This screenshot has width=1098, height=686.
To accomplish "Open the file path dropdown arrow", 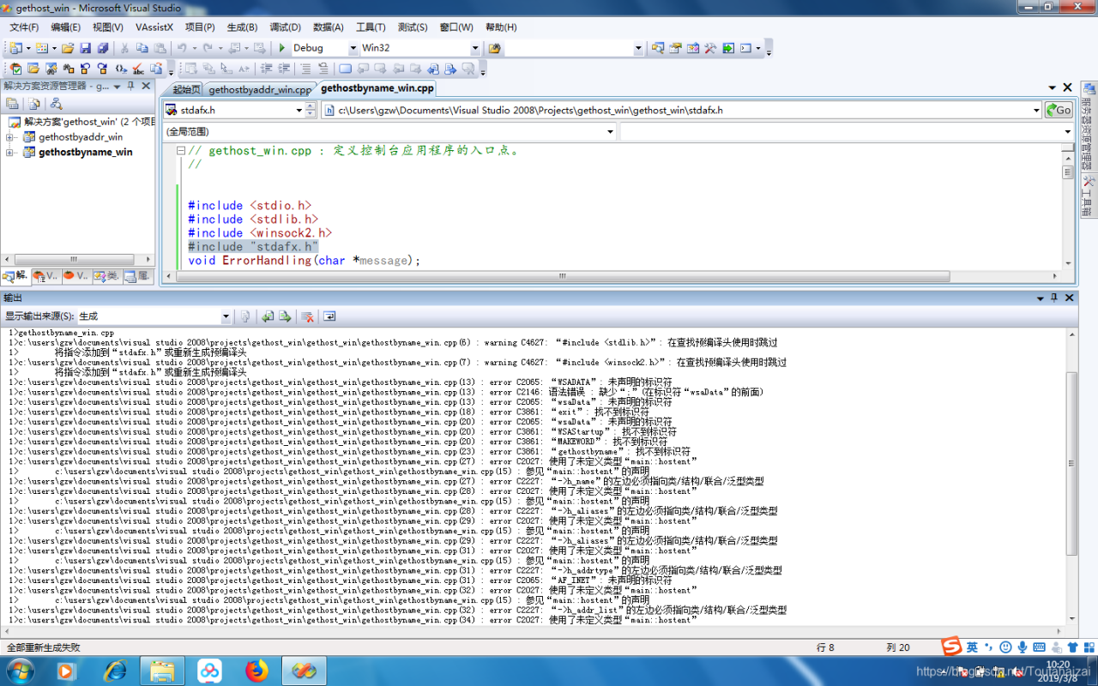I will [x=1036, y=110].
